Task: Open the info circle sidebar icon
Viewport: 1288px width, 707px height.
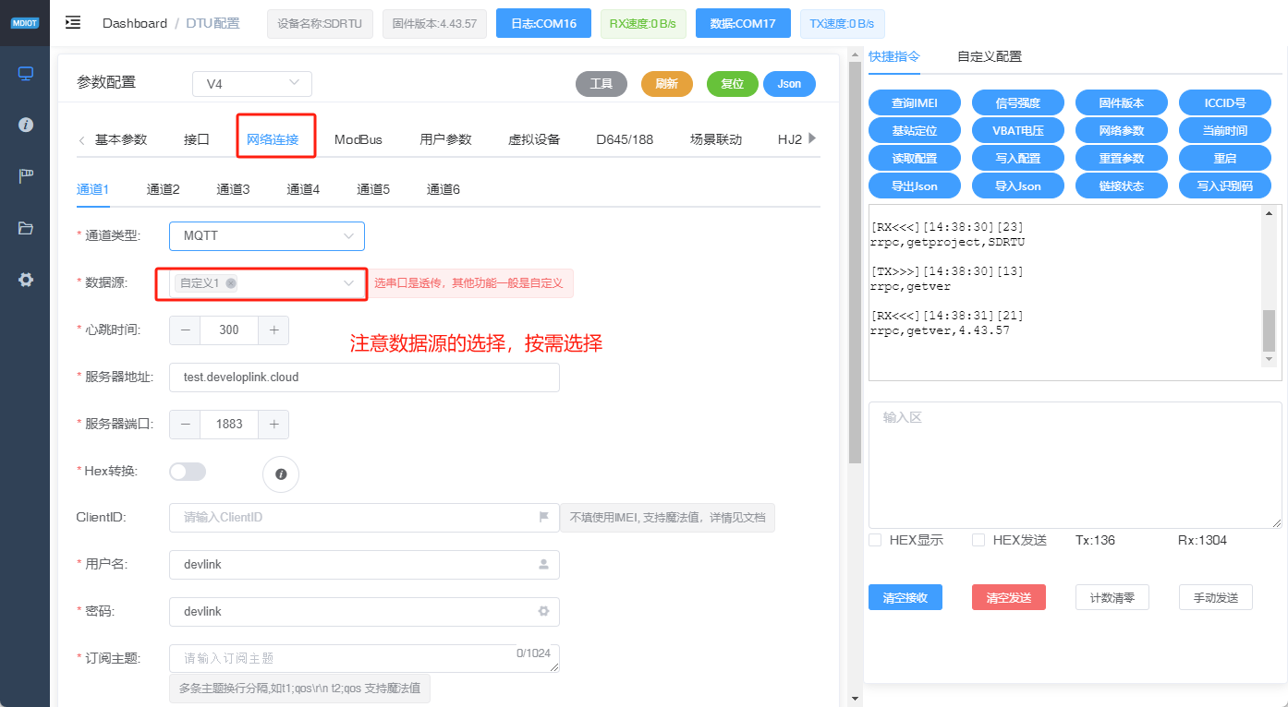Action: (x=26, y=125)
